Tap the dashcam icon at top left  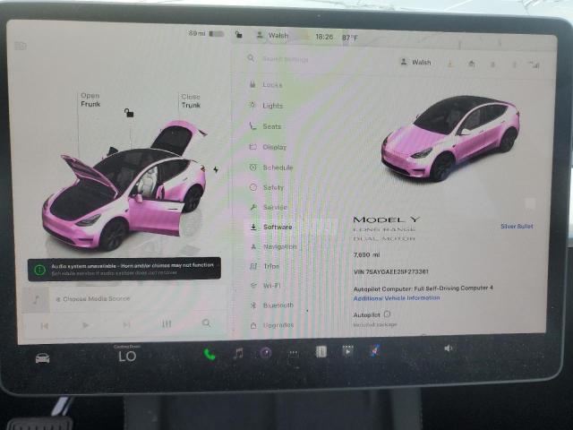(21, 46)
